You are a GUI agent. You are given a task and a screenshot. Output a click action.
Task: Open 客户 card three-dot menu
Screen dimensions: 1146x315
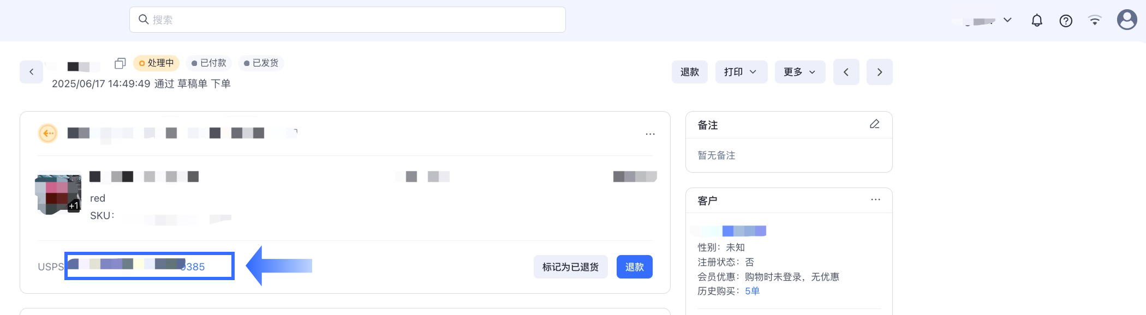coord(876,199)
